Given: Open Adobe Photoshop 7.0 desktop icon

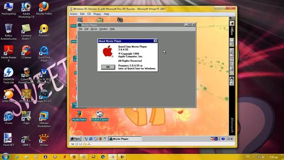Looking at the screenshot, I should 26,10.
